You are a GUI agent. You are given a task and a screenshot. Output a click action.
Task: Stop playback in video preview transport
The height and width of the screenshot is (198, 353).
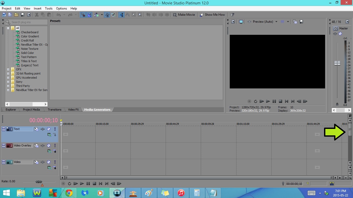(280, 101)
